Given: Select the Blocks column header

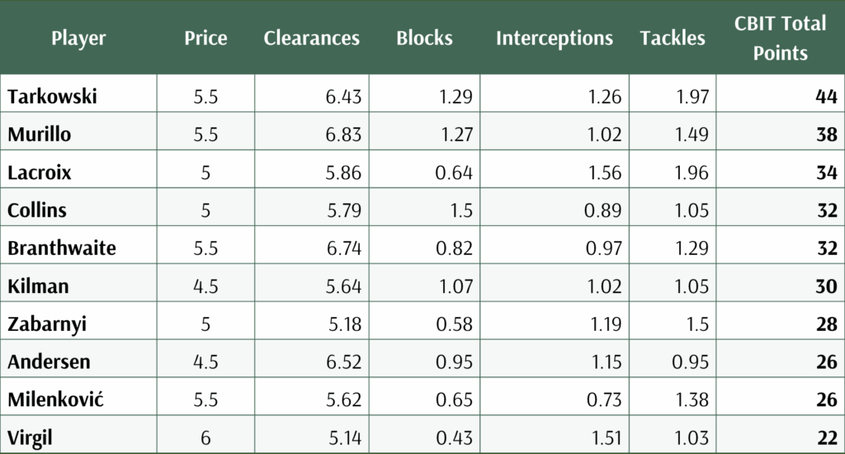Looking at the screenshot, I should (x=425, y=38).
